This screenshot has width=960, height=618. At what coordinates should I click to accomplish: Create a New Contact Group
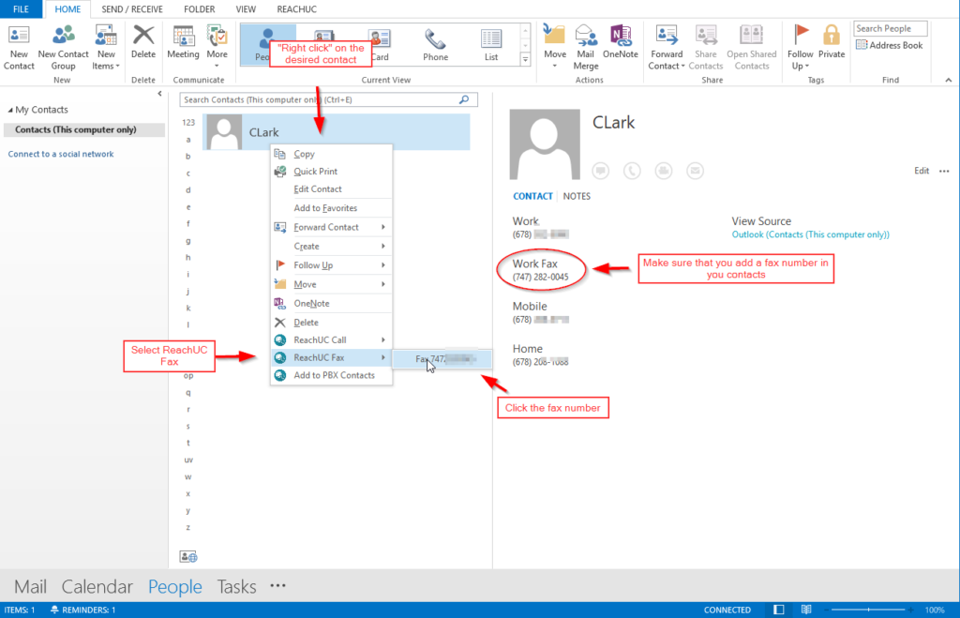[63, 48]
